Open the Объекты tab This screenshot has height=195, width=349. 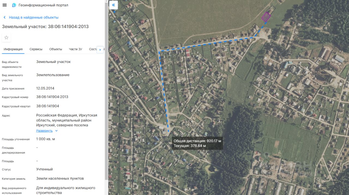coord(56,49)
